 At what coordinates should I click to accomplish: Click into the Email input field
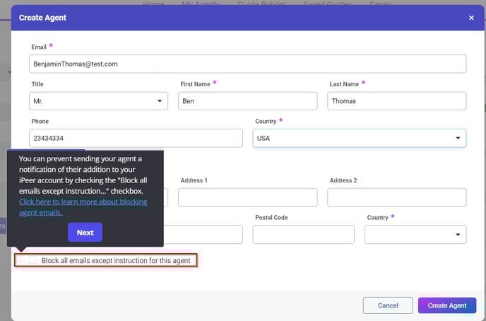point(248,64)
